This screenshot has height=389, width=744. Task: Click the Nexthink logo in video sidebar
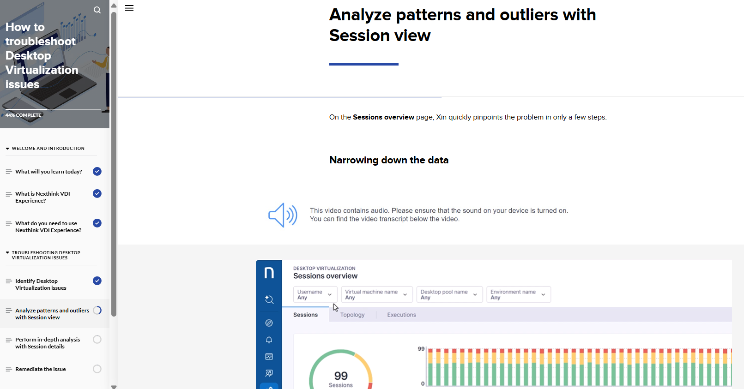269,273
